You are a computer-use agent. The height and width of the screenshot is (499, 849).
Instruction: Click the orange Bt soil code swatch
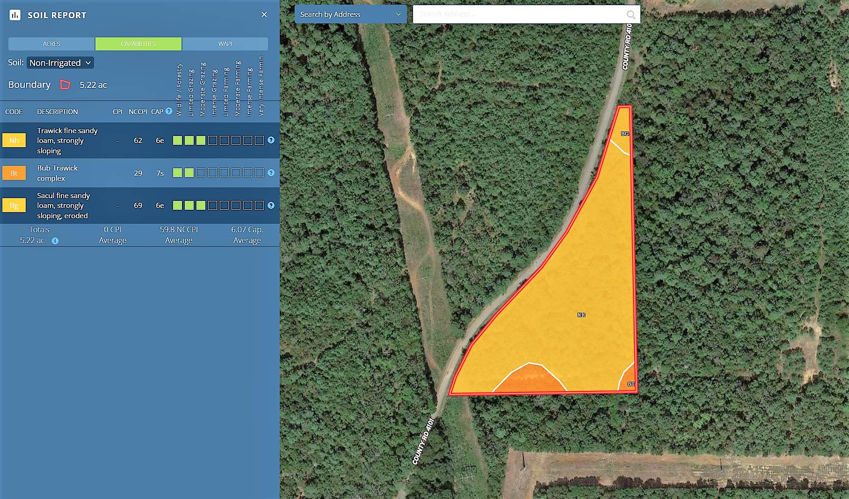point(14,173)
